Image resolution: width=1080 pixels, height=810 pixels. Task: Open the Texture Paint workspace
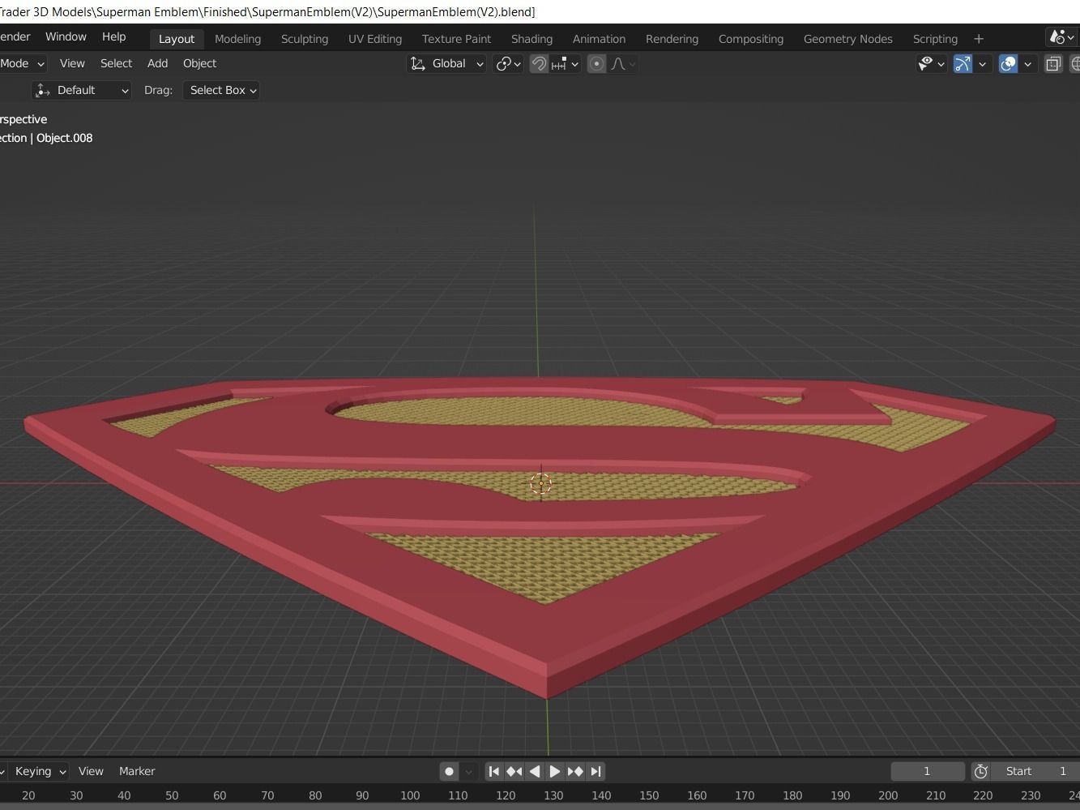click(x=456, y=38)
